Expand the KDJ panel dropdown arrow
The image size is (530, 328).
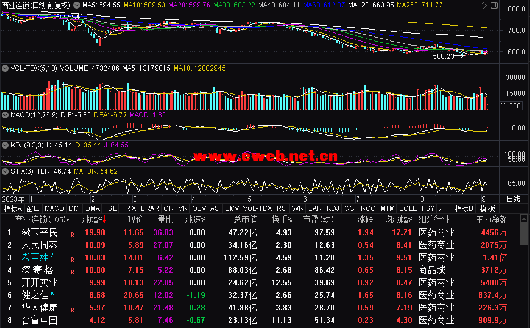tap(5, 145)
